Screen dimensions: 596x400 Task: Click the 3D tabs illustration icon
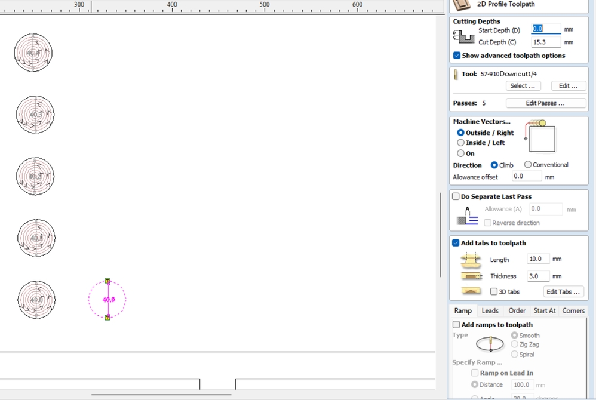point(471,291)
